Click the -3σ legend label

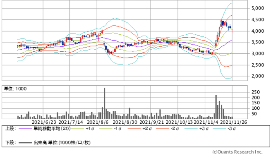[x=232, y=129]
